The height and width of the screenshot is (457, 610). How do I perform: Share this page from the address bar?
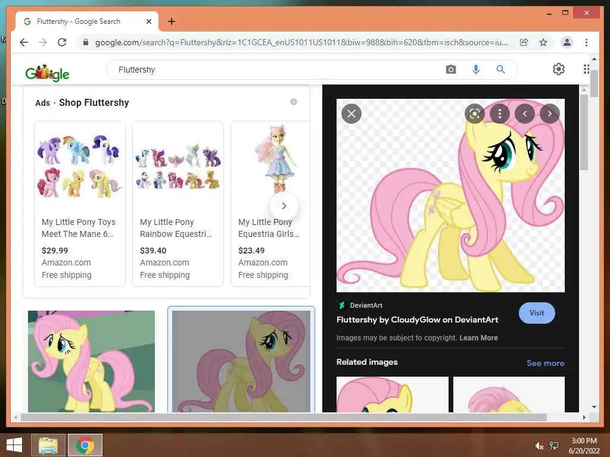524,42
